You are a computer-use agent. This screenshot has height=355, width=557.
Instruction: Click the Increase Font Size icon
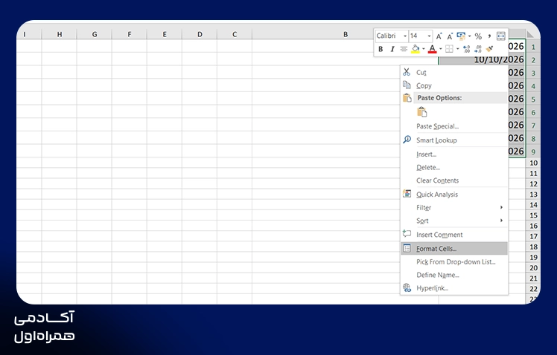pyautogui.click(x=439, y=36)
